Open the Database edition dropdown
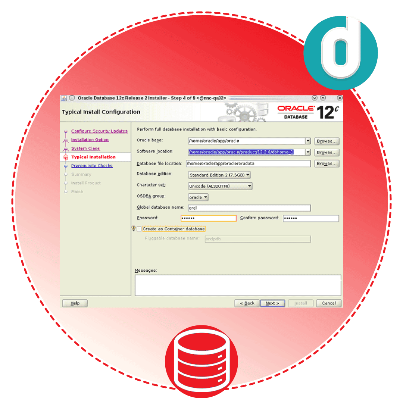 pyautogui.click(x=219, y=175)
